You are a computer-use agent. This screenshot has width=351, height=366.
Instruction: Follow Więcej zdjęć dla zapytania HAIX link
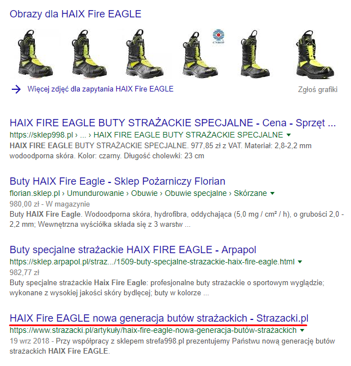pos(101,89)
